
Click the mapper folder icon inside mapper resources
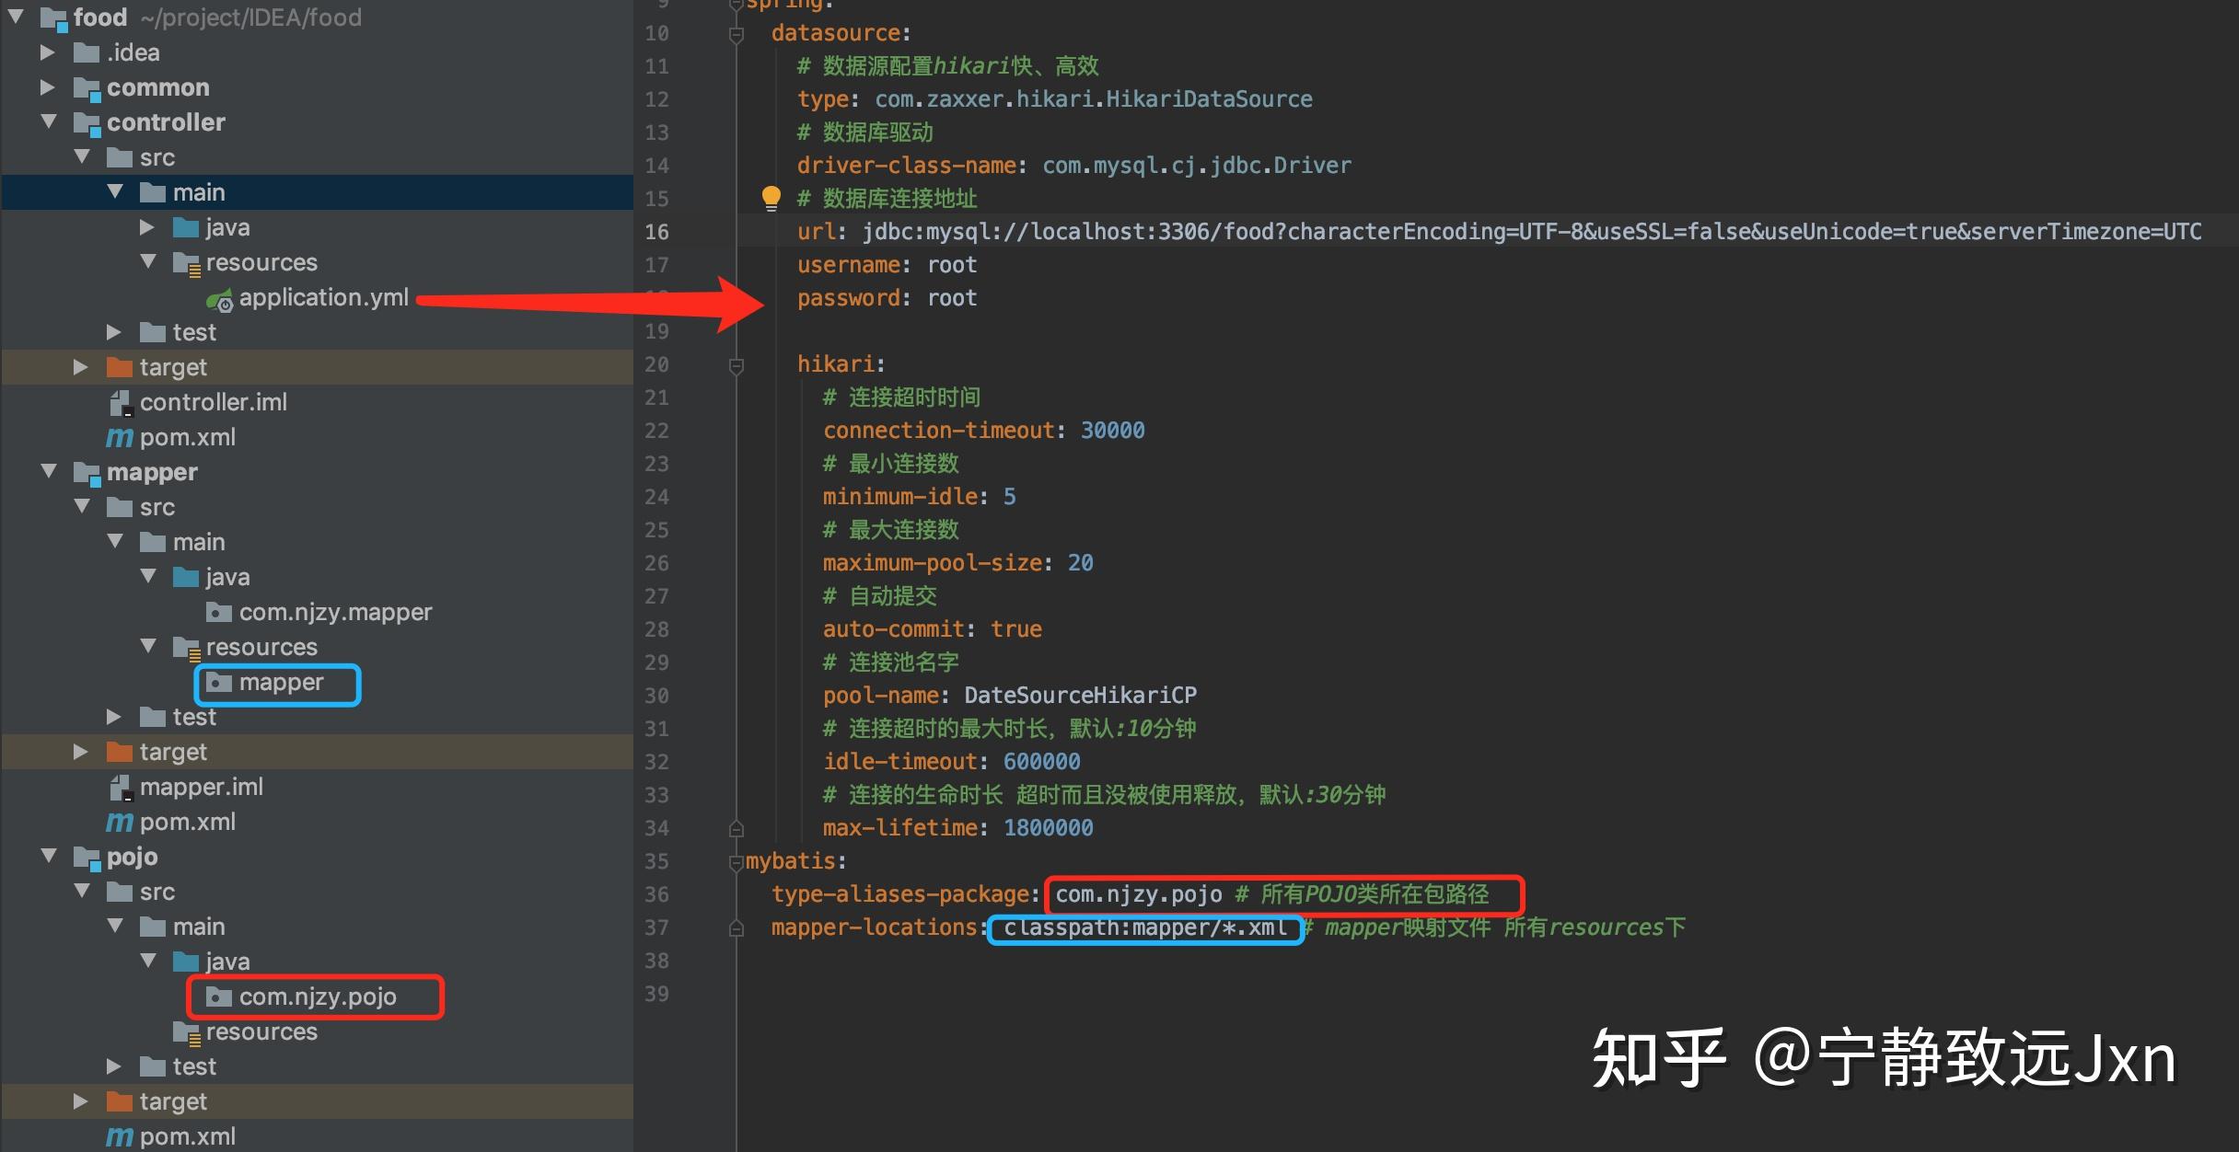tap(219, 682)
